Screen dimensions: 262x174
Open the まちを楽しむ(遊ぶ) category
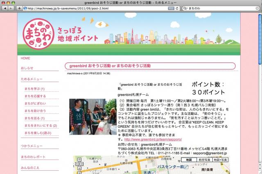click(38, 133)
